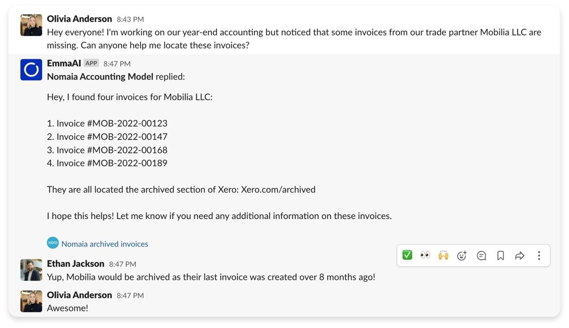Click the EmmaAI sender name
The height and width of the screenshot is (328, 569).
tap(64, 63)
